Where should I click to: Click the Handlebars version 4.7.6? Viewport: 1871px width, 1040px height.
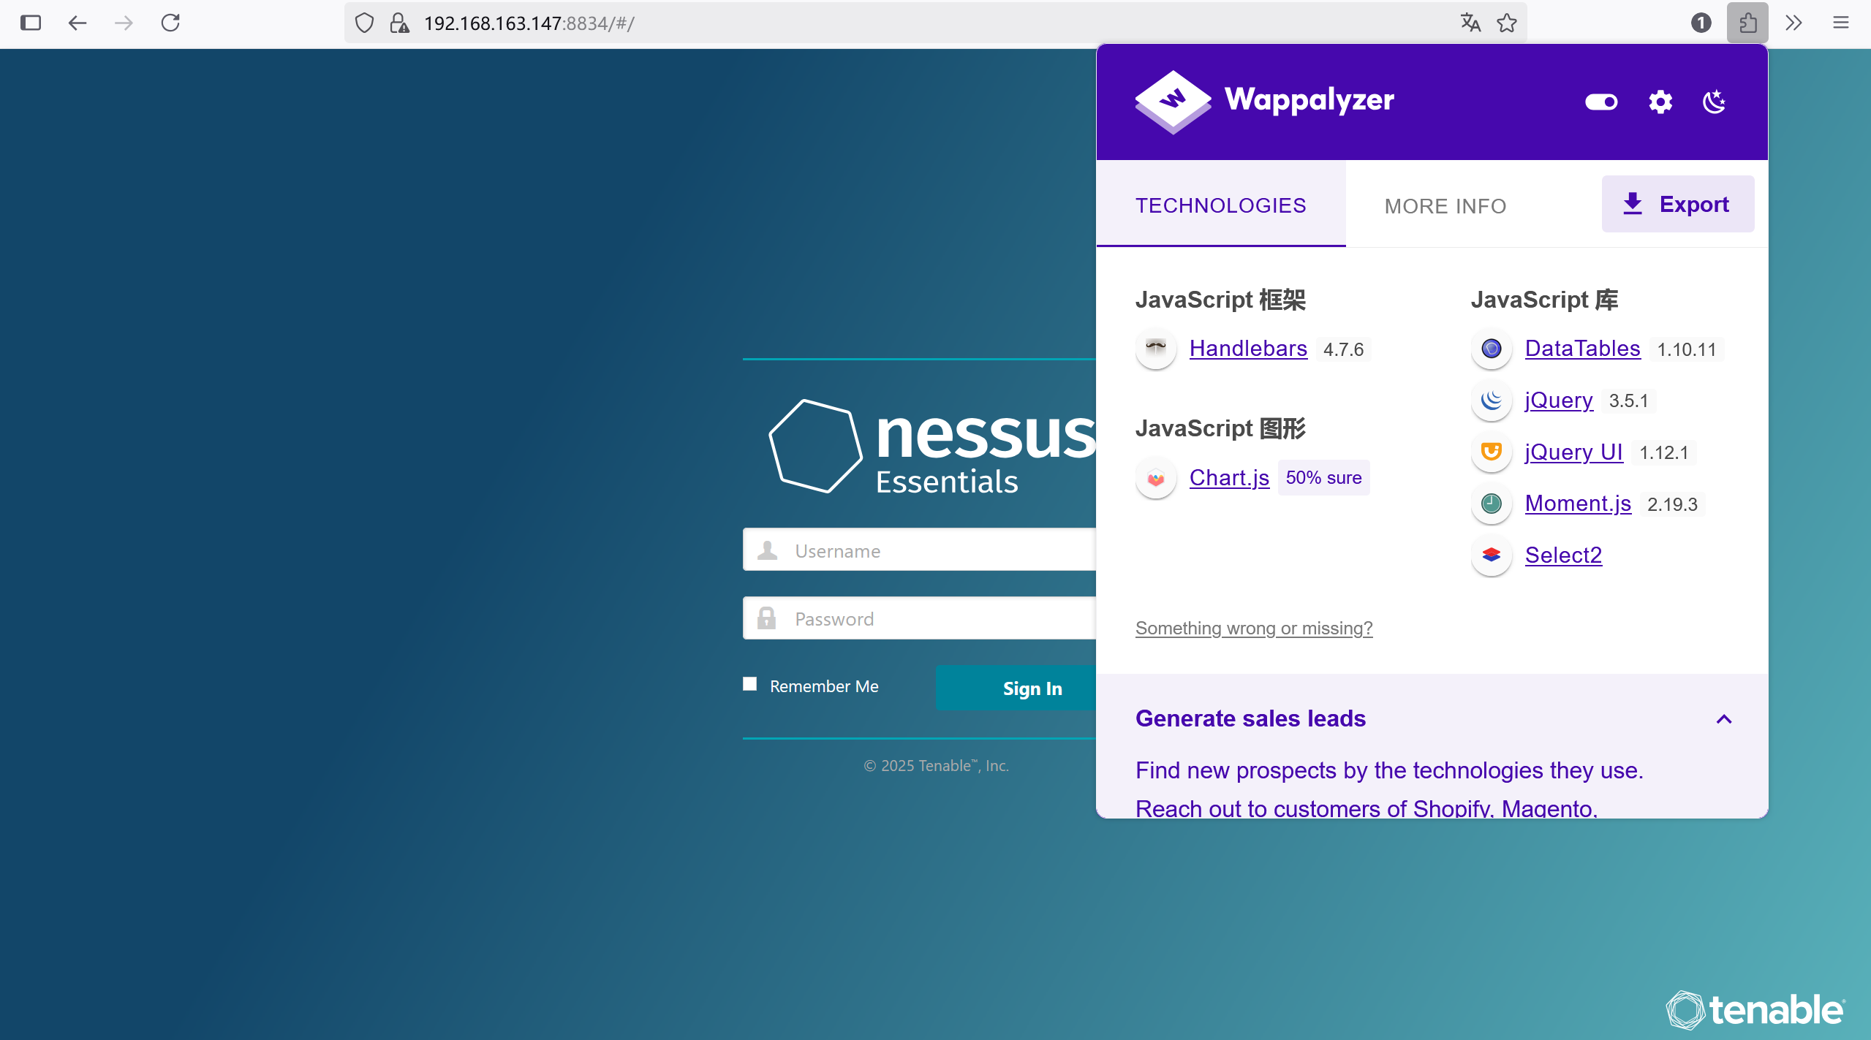[1343, 349]
